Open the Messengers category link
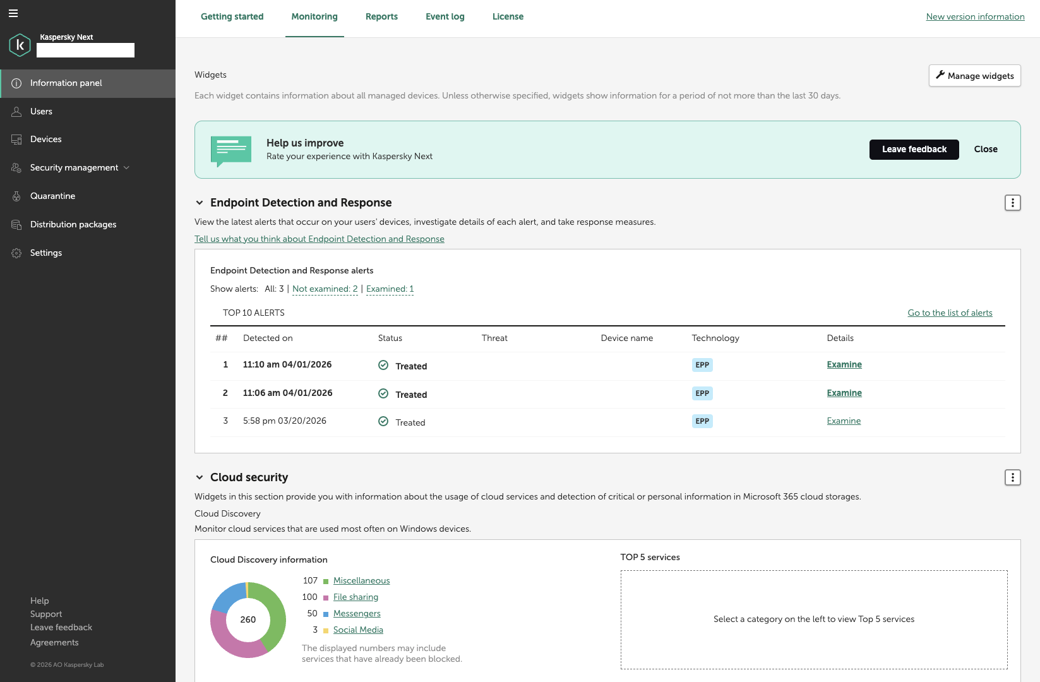This screenshot has width=1040, height=682. [x=357, y=614]
